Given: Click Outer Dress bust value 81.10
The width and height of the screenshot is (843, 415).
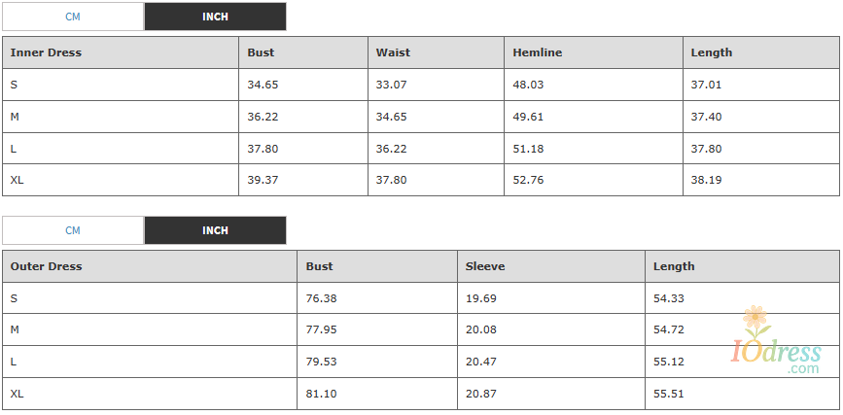Looking at the screenshot, I should pyautogui.click(x=321, y=394).
